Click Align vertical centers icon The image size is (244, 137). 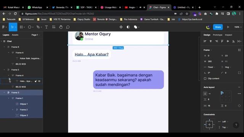(228, 41)
